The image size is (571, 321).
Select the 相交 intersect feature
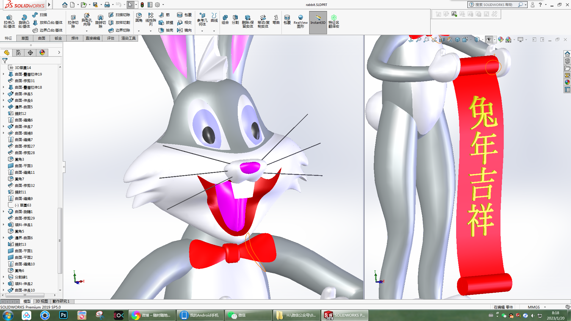(184, 23)
